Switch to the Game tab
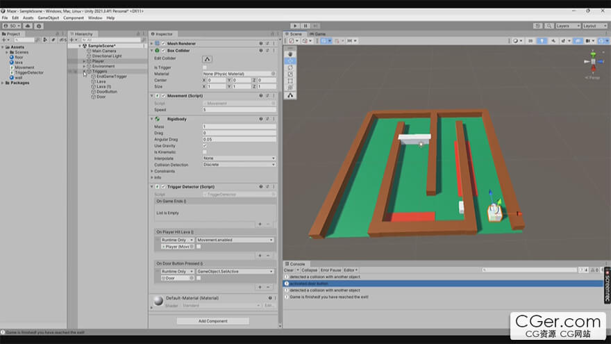 [x=317, y=34]
